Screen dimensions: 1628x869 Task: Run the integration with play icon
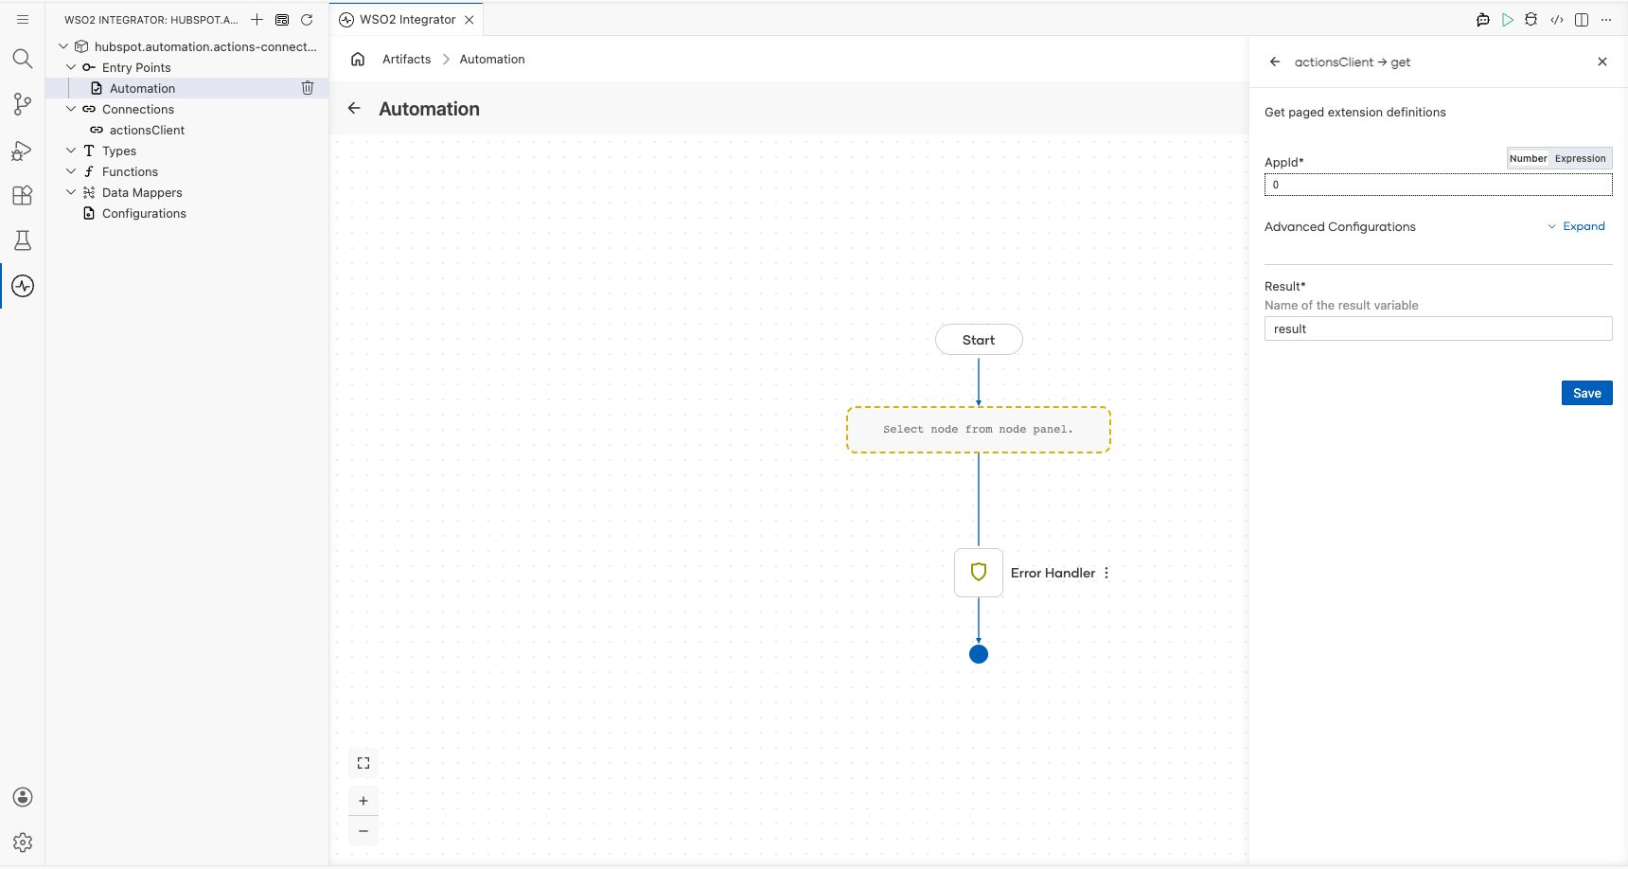click(1508, 19)
